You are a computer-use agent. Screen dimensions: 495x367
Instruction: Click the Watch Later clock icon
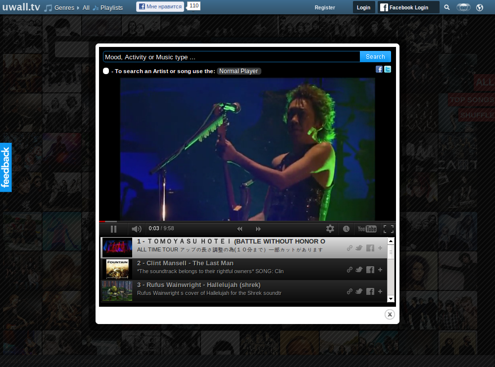[x=346, y=229]
